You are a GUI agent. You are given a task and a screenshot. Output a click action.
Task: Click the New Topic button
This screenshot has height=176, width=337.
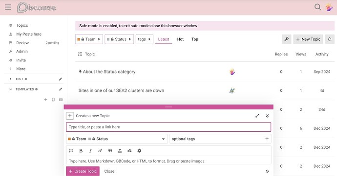pyautogui.click(x=308, y=39)
